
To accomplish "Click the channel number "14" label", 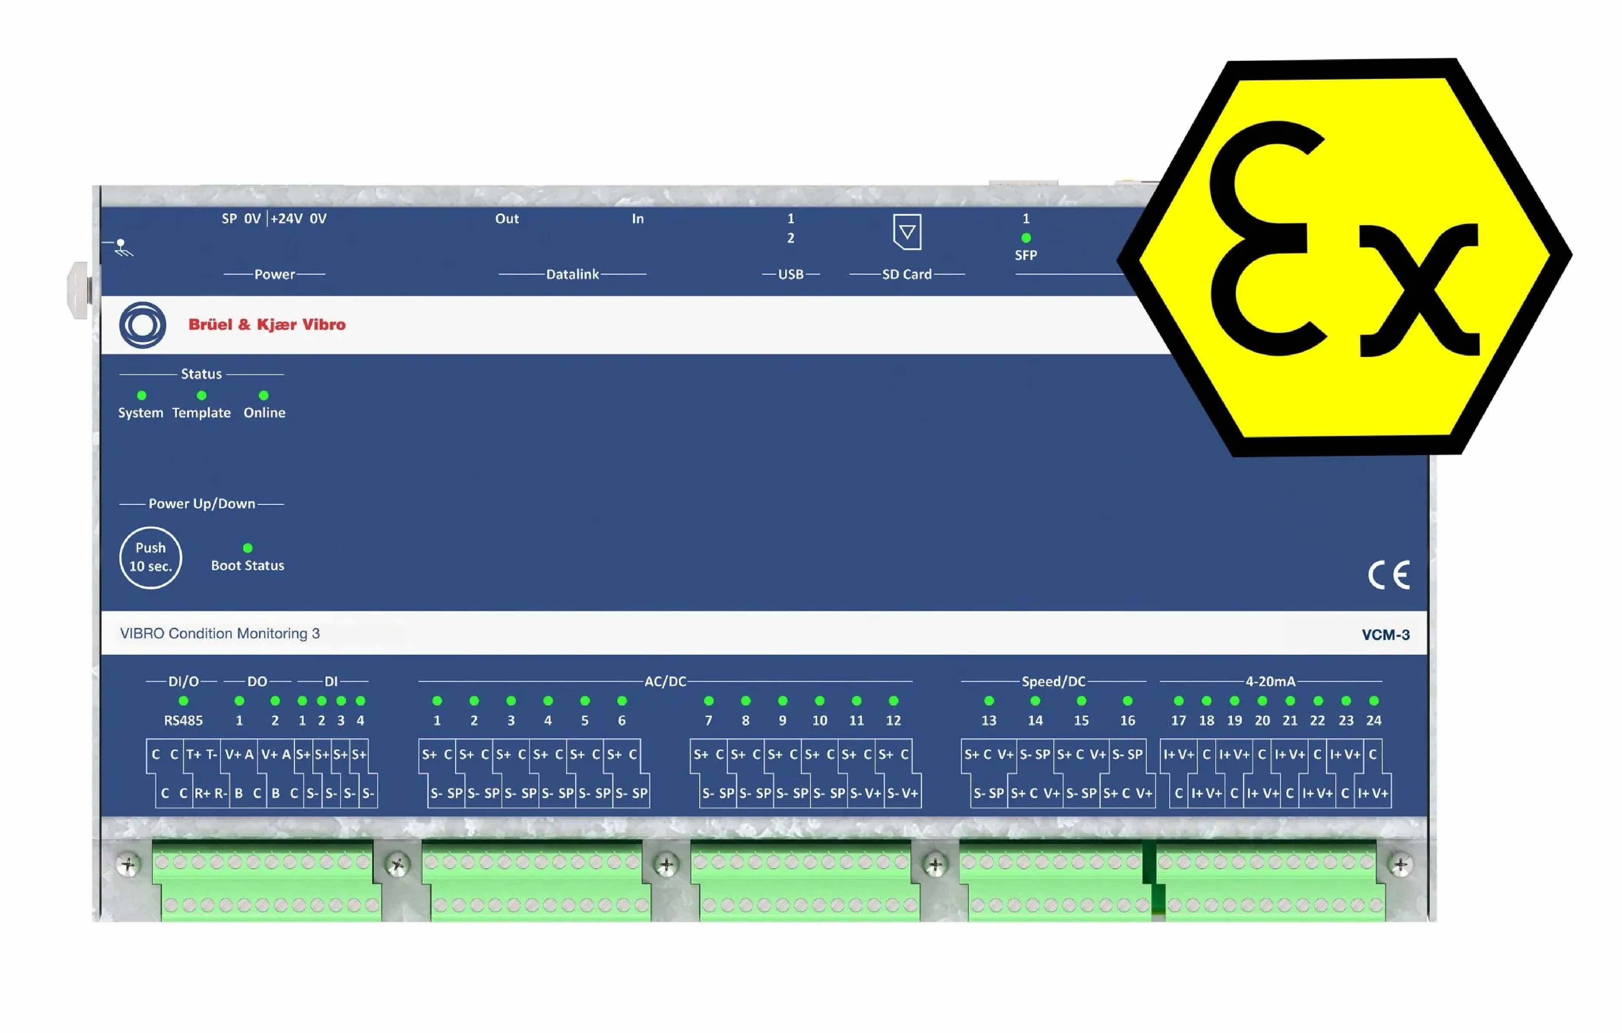I will (1035, 720).
